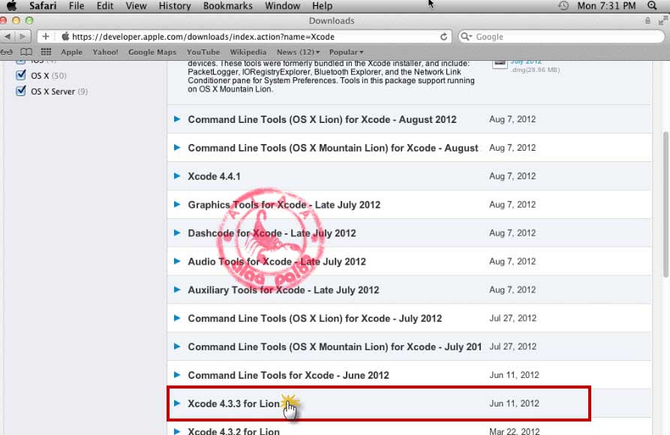Open the Edit menu
The width and height of the screenshot is (670, 435).
point(105,6)
